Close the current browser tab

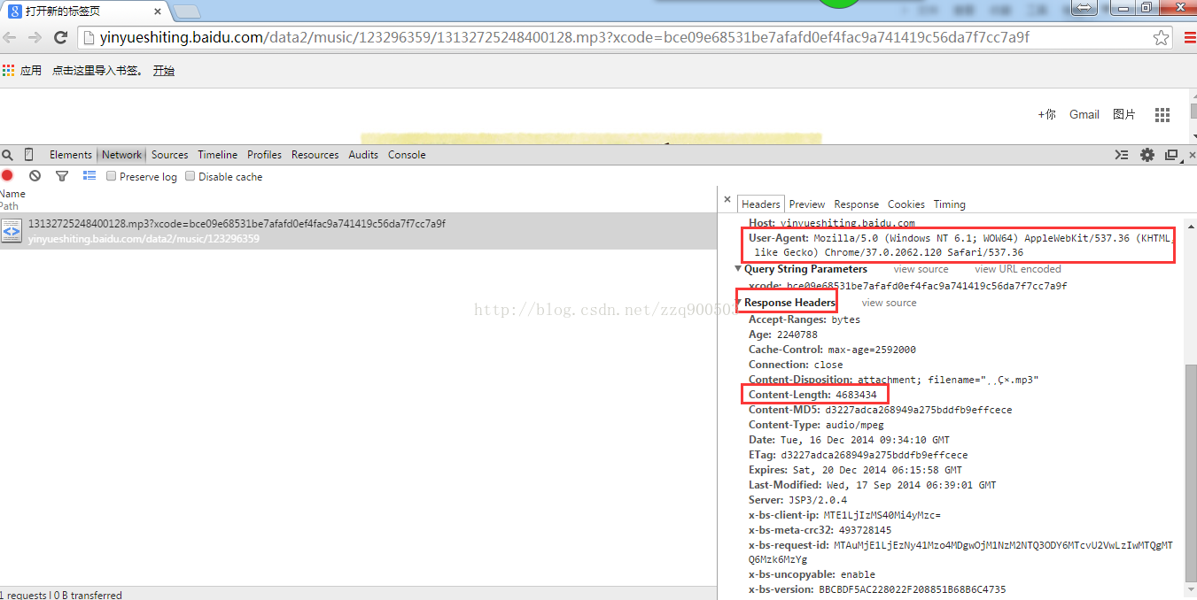(158, 12)
